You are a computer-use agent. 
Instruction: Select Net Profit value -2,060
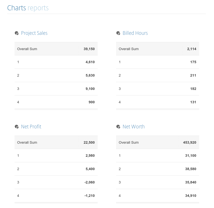point(90,182)
